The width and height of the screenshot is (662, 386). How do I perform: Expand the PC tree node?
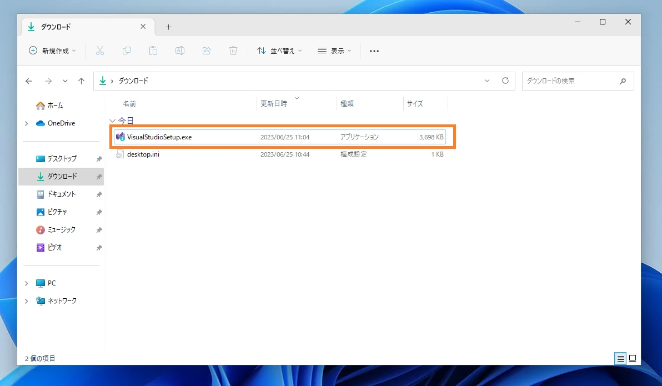(27, 283)
